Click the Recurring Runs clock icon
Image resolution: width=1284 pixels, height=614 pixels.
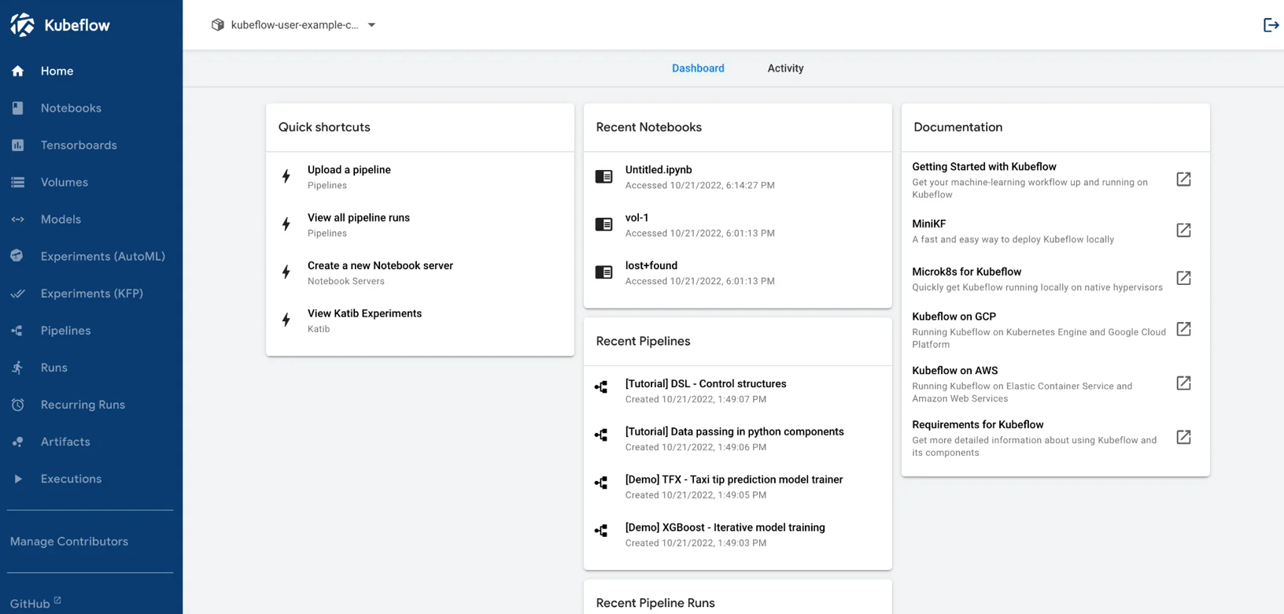pyautogui.click(x=17, y=405)
